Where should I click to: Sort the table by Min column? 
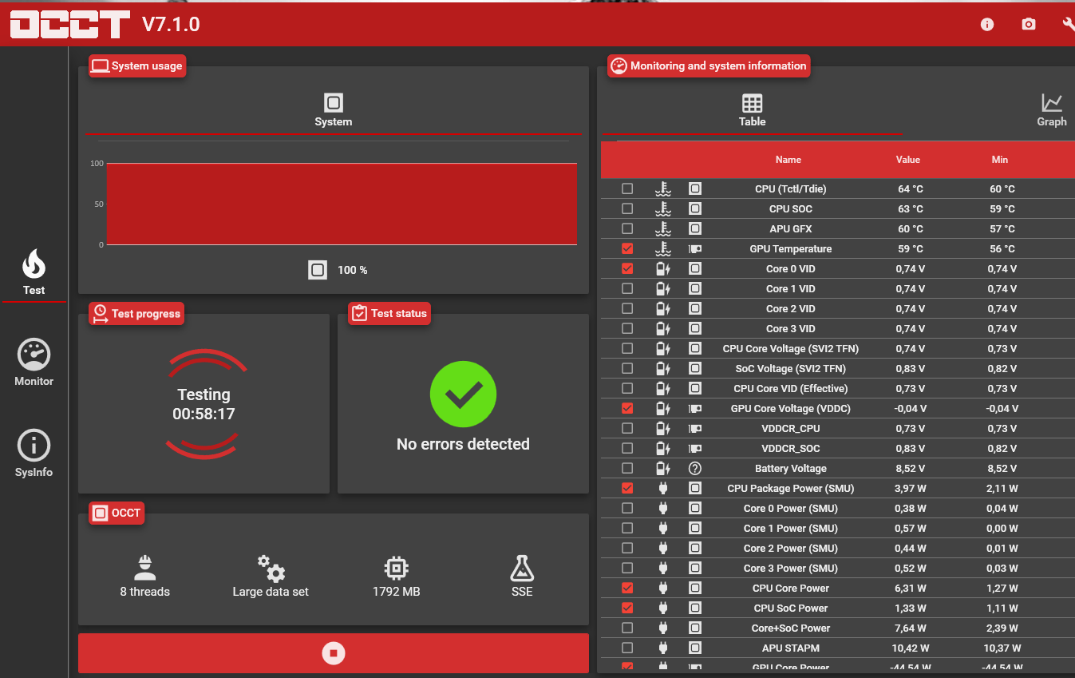pos(1000,160)
